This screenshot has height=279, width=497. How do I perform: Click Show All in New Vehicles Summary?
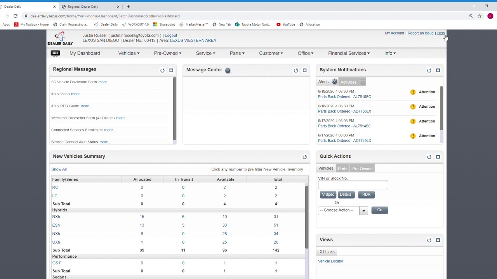tap(59, 169)
